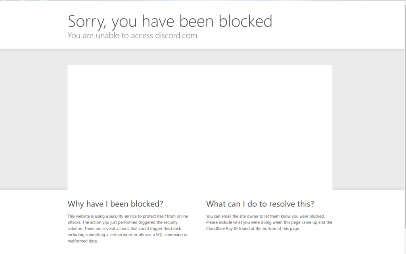Click paragraph starting "This website is using a security service"
Screen dimensions: 406x254
128,228
